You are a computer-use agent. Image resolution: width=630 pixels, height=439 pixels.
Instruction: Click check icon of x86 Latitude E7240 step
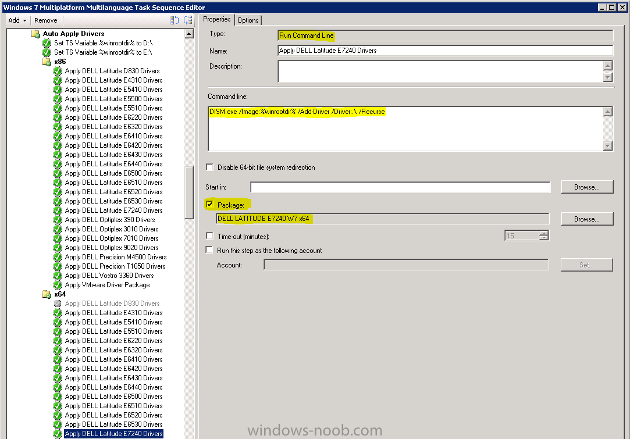58,210
